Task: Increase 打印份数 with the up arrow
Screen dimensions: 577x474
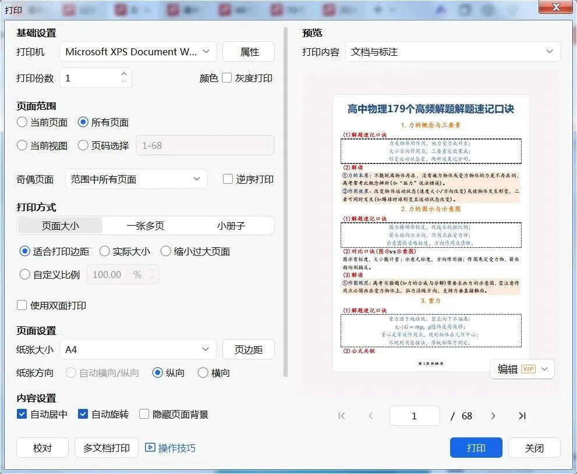Action: tap(124, 74)
